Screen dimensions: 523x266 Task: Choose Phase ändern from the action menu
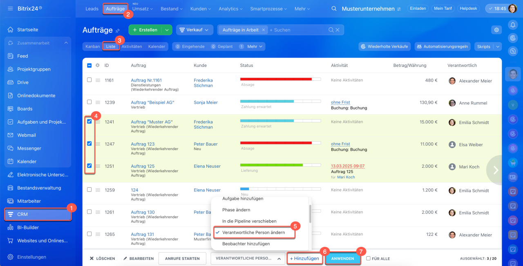click(236, 210)
